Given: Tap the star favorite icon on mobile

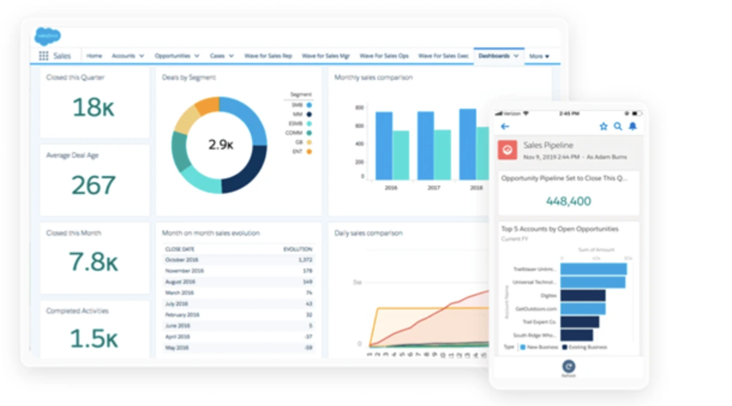Looking at the screenshot, I should tap(604, 126).
